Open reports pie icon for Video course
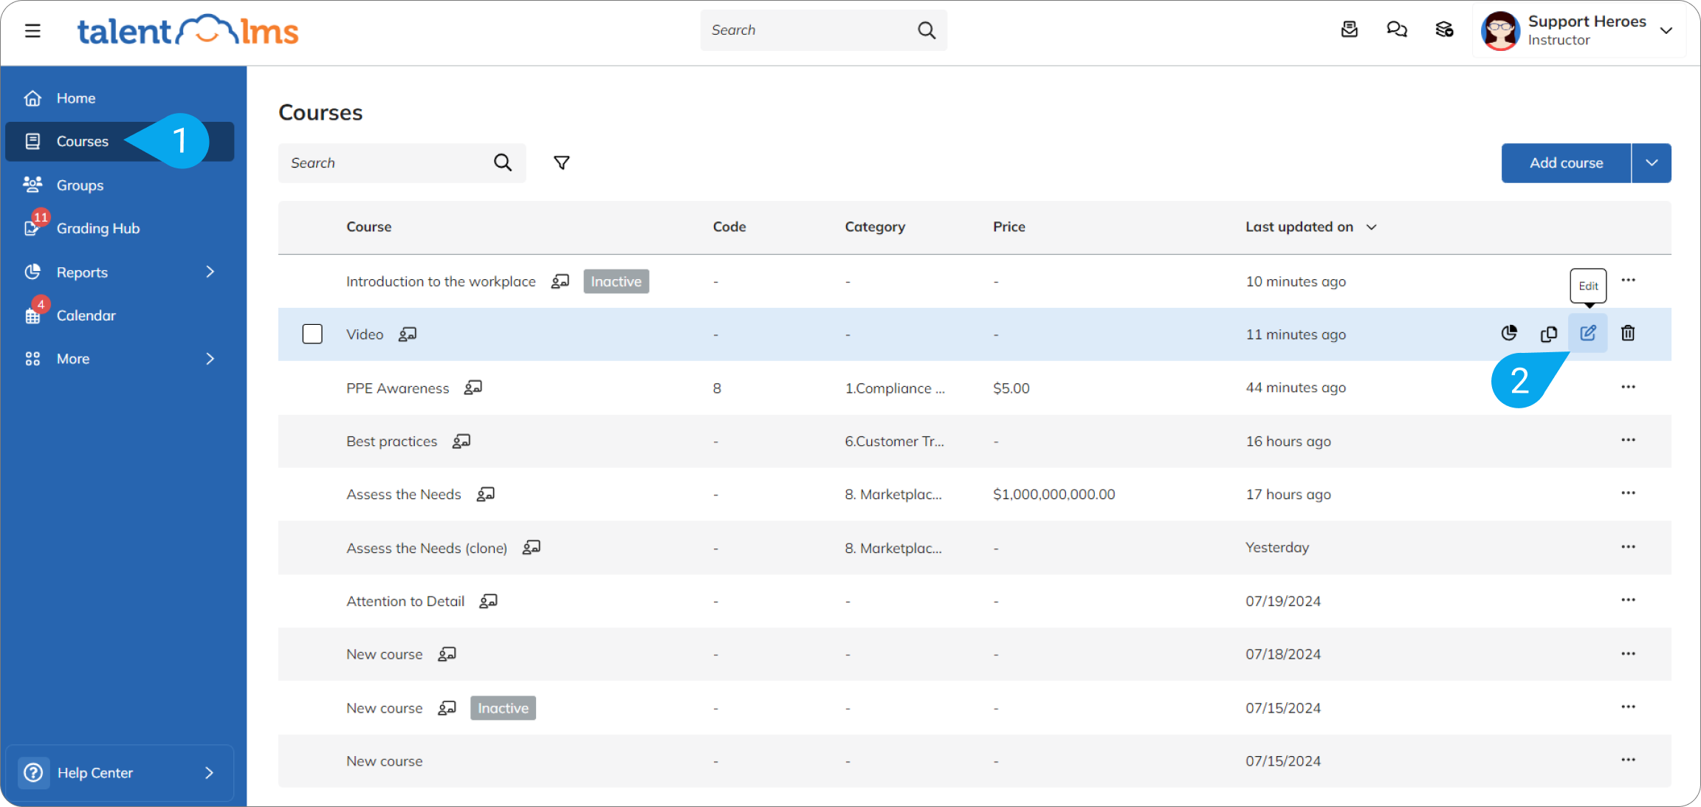 (x=1509, y=334)
